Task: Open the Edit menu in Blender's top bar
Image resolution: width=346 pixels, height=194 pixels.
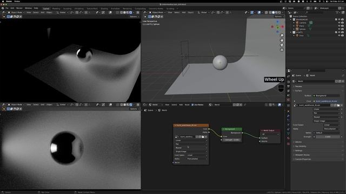Action: tap(12, 8)
